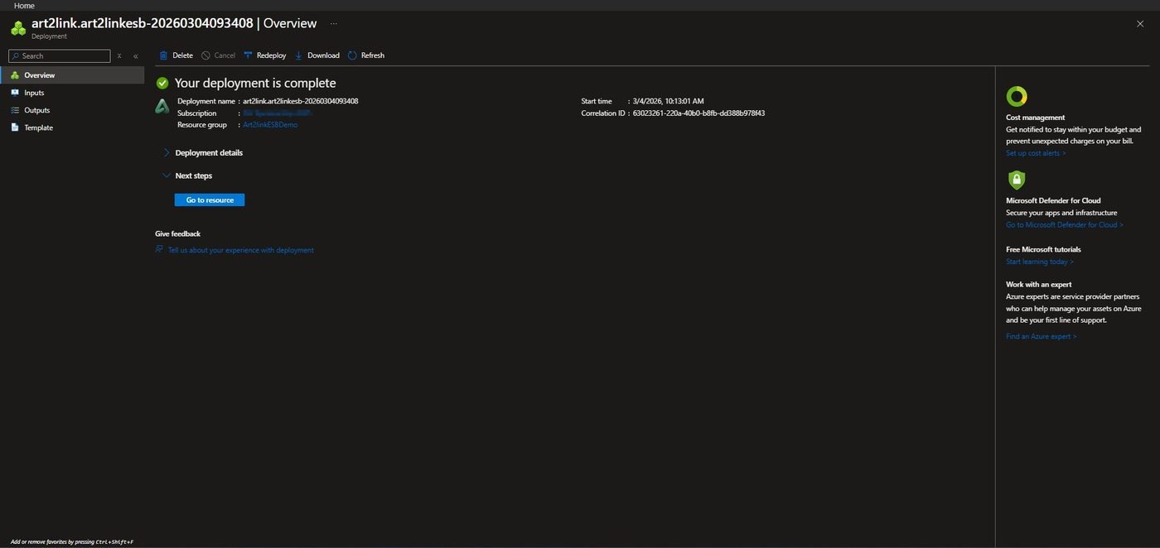The height and width of the screenshot is (548, 1160).
Task: Select the Redeploy icon
Action: pos(248,55)
